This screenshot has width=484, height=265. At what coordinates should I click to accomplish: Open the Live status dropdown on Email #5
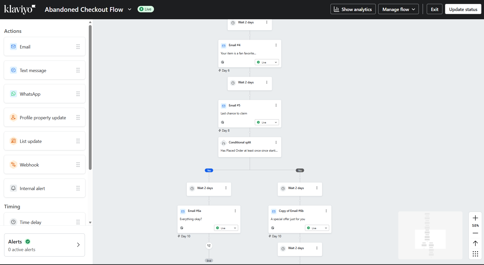pyautogui.click(x=267, y=122)
